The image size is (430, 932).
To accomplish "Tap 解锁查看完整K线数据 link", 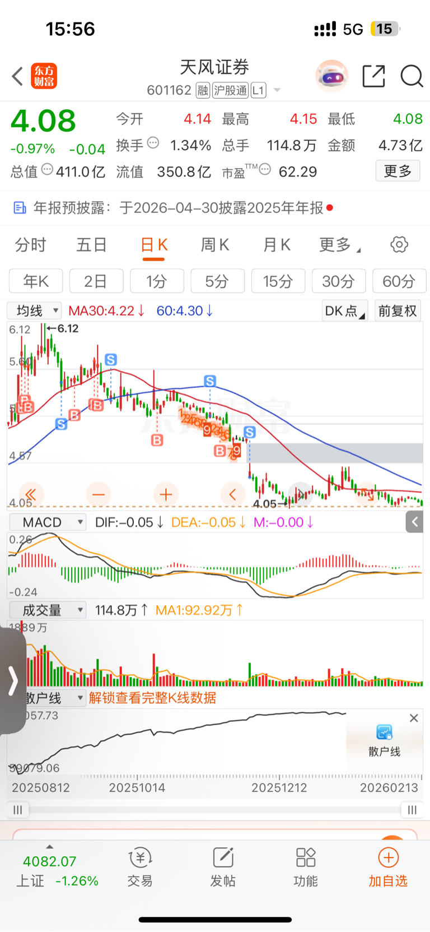I will coord(152,698).
